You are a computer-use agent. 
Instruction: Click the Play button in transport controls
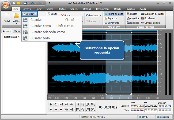(x=51, y=104)
